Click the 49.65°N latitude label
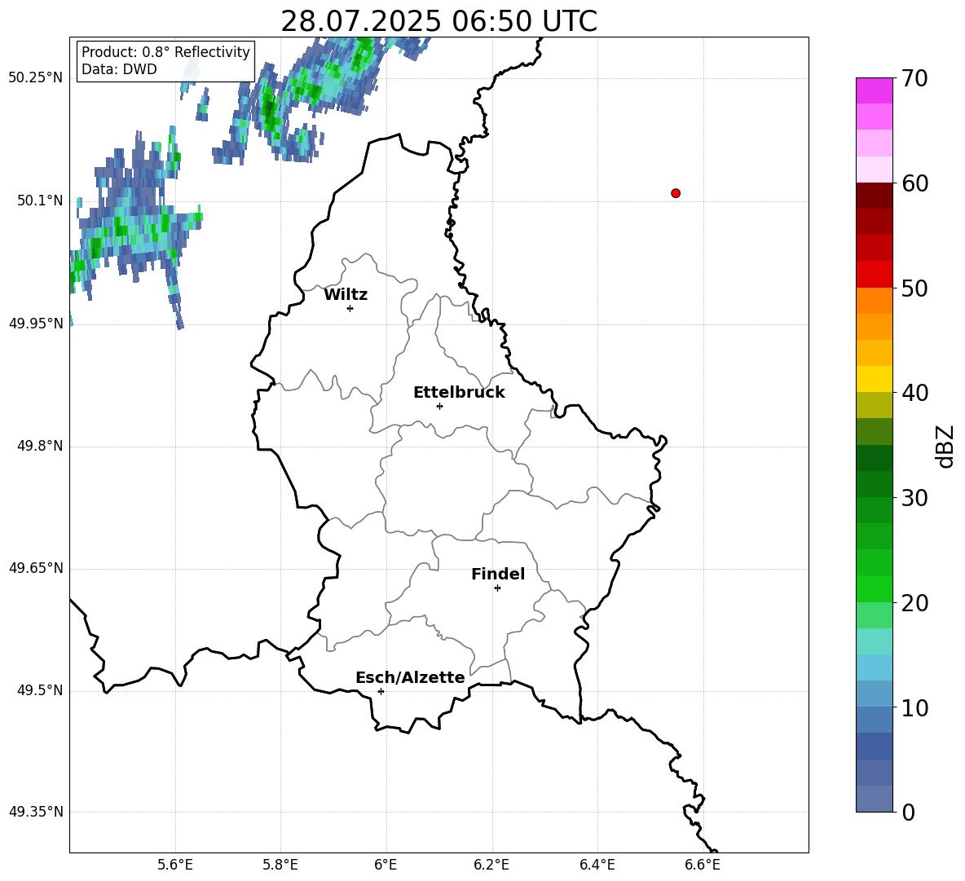The image size is (965, 881). [36, 568]
